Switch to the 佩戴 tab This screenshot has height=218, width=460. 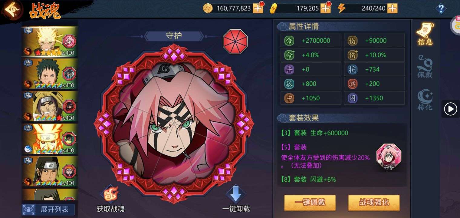coord(425,67)
